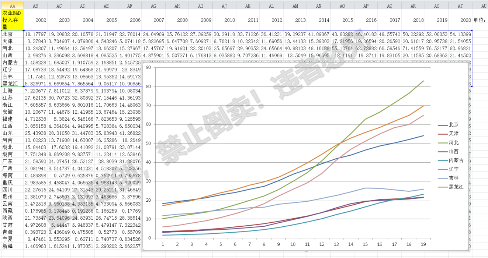Select column header AK
The width and height of the screenshot is (488, 258).
tap(248, 6)
